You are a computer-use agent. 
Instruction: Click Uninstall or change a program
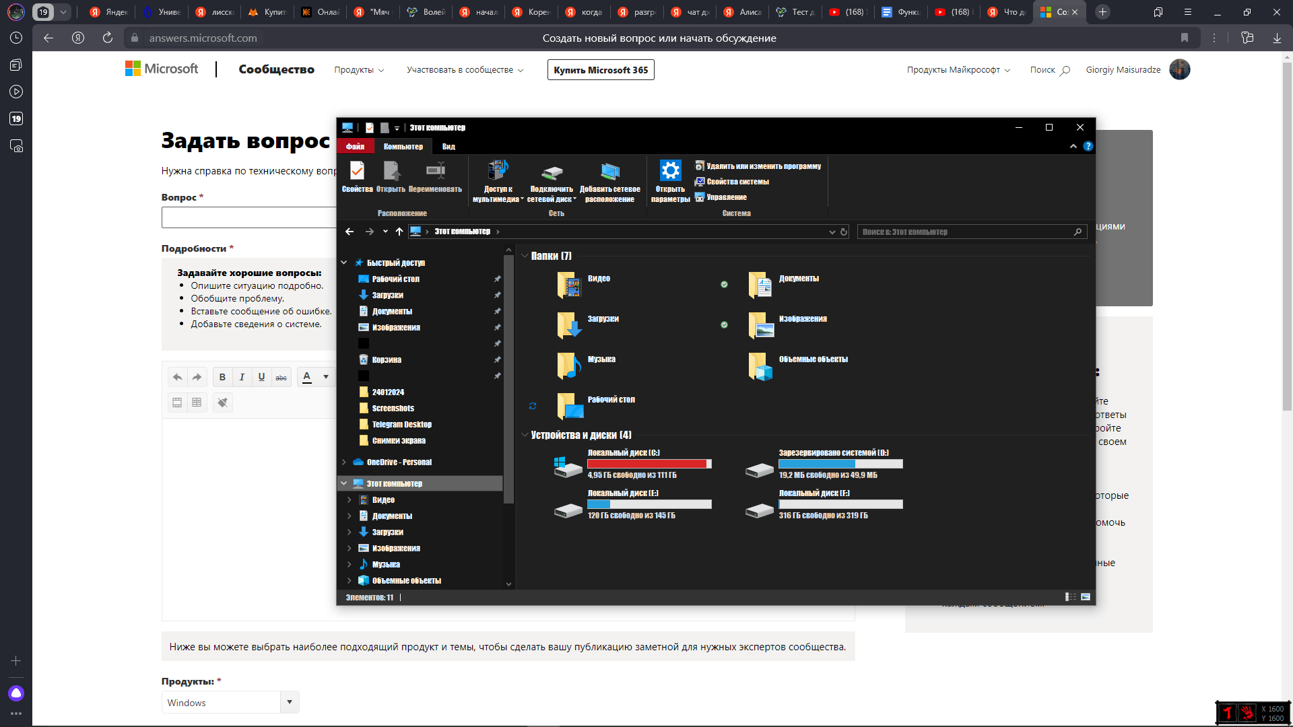click(758, 166)
